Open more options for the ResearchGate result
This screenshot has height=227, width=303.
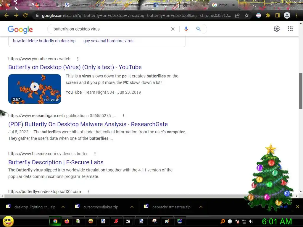point(123,116)
